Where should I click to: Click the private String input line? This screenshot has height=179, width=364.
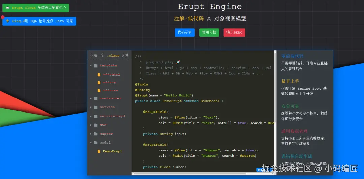click(x=164, y=134)
